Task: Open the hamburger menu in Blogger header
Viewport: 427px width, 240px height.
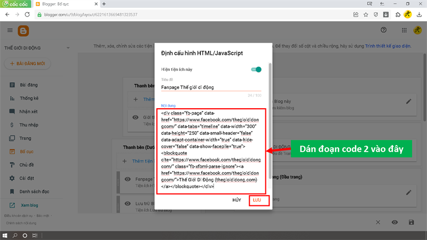Action: pos(10,30)
